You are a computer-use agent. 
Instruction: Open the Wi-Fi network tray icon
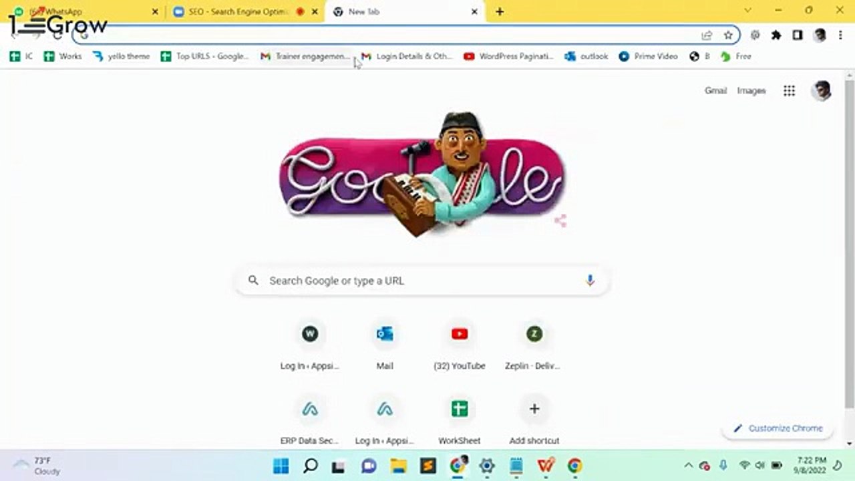pyautogui.click(x=744, y=466)
